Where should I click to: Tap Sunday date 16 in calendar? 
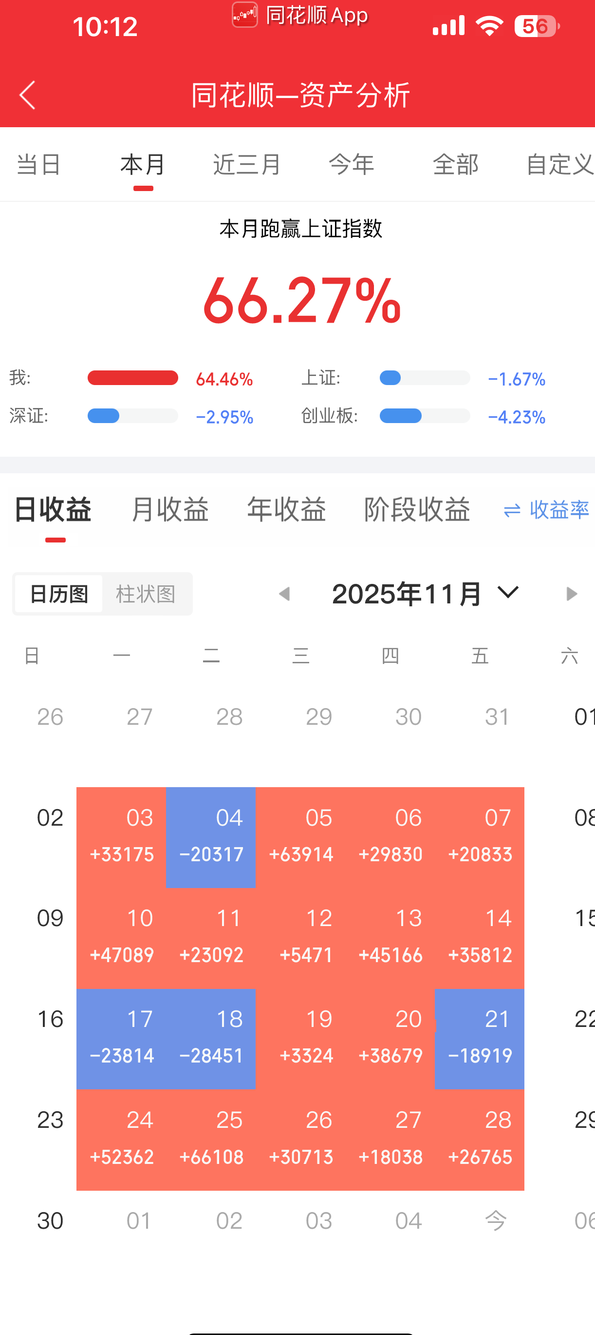pos(50,1019)
